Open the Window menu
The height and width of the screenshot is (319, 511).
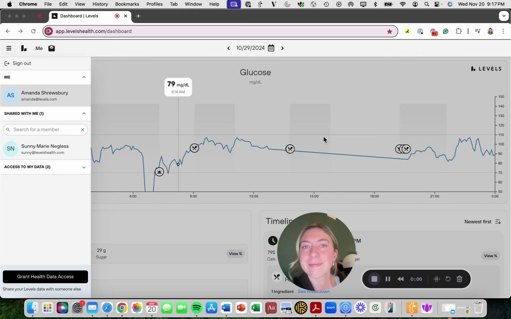(x=193, y=4)
